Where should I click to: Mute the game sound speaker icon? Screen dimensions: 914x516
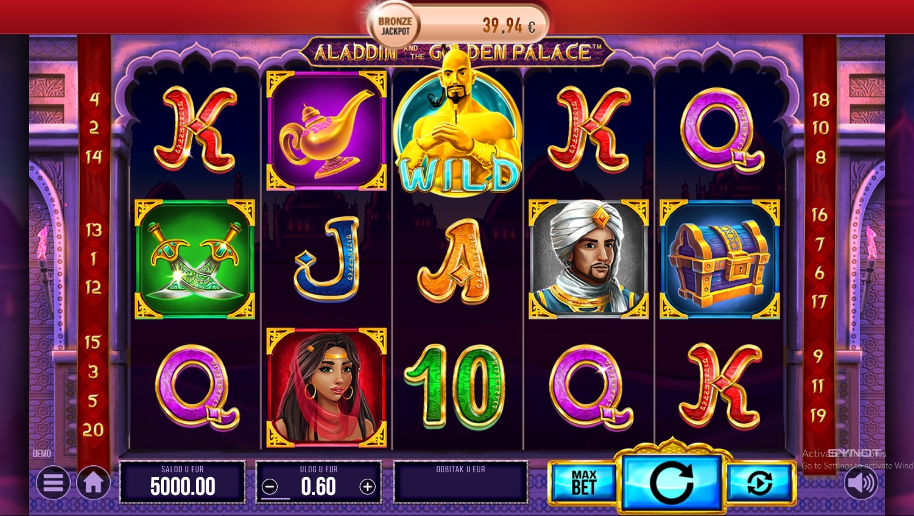click(861, 482)
